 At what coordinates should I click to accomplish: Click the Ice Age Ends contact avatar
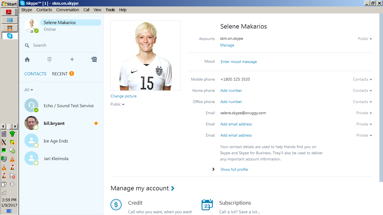31,141
